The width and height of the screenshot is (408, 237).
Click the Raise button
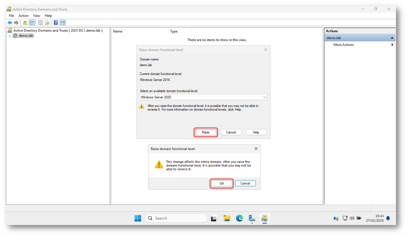point(206,132)
